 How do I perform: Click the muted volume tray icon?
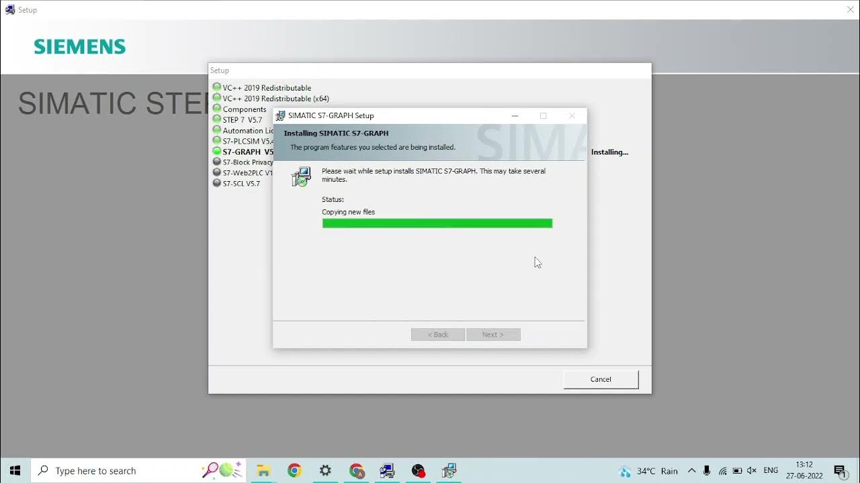pyautogui.click(x=752, y=471)
